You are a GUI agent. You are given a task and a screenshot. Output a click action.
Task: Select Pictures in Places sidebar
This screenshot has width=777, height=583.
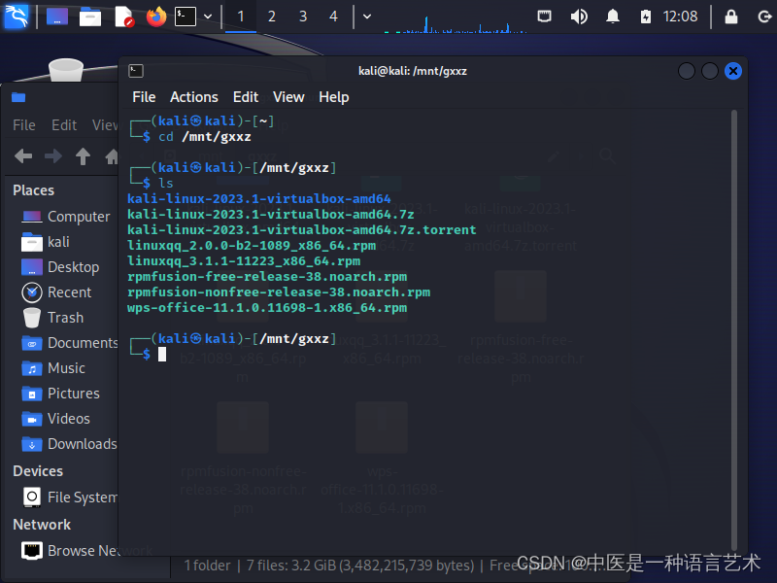pyautogui.click(x=60, y=394)
